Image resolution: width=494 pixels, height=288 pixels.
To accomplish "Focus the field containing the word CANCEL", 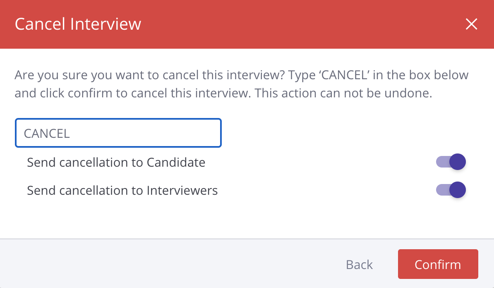I will 118,133.
